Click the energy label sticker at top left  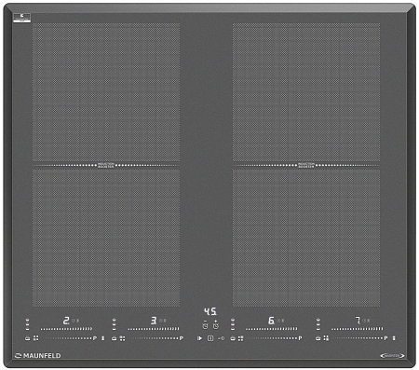pos(22,18)
